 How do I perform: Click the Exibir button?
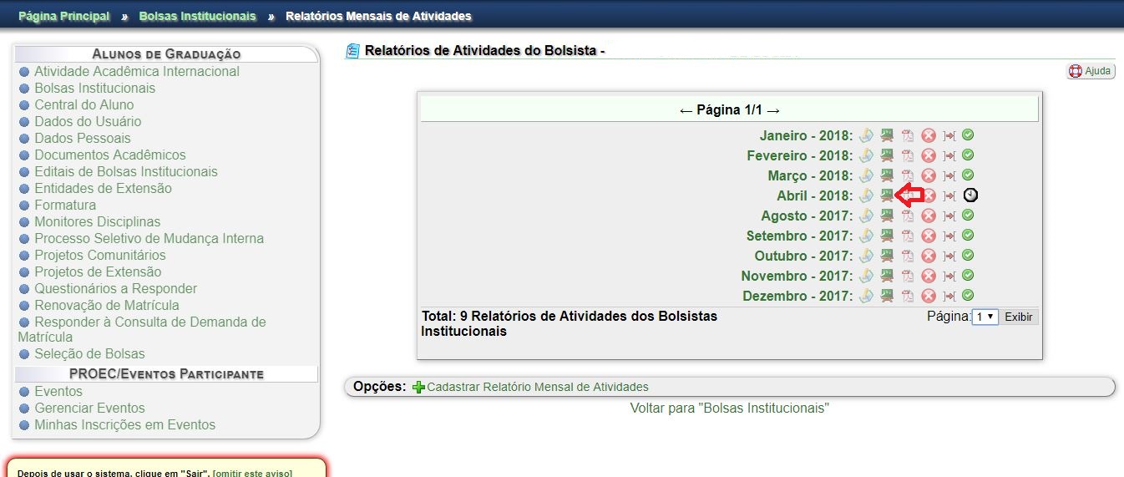pyautogui.click(x=1018, y=317)
